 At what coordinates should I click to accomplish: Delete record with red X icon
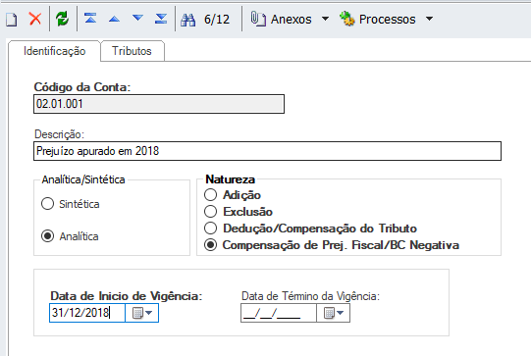pyautogui.click(x=35, y=19)
